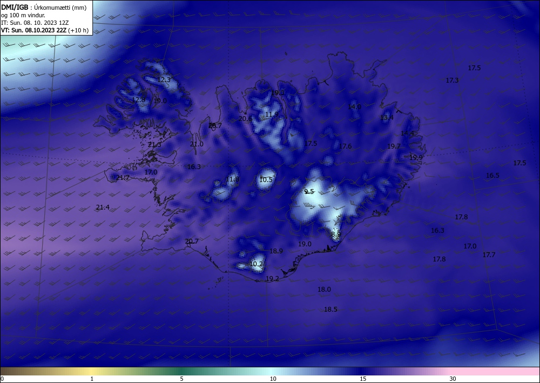Select the 11.9 map value
540x383 pixels.
pos(272,115)
